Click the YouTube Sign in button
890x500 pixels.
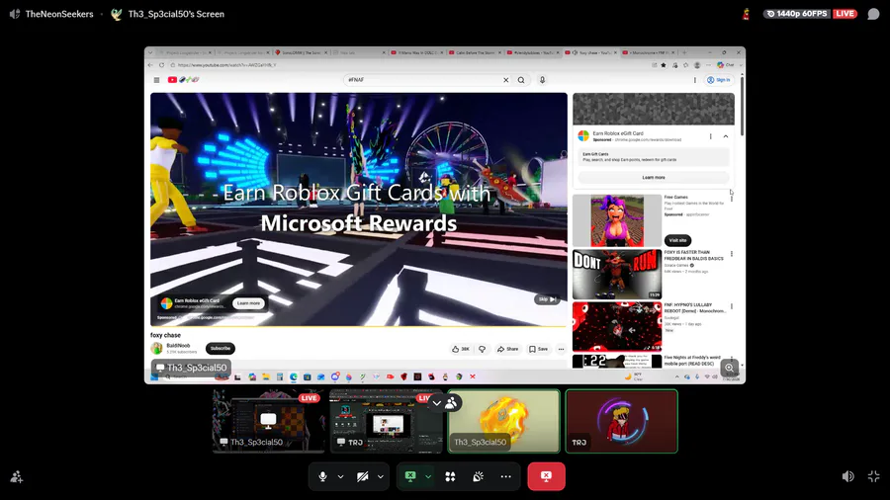[719, 80]
